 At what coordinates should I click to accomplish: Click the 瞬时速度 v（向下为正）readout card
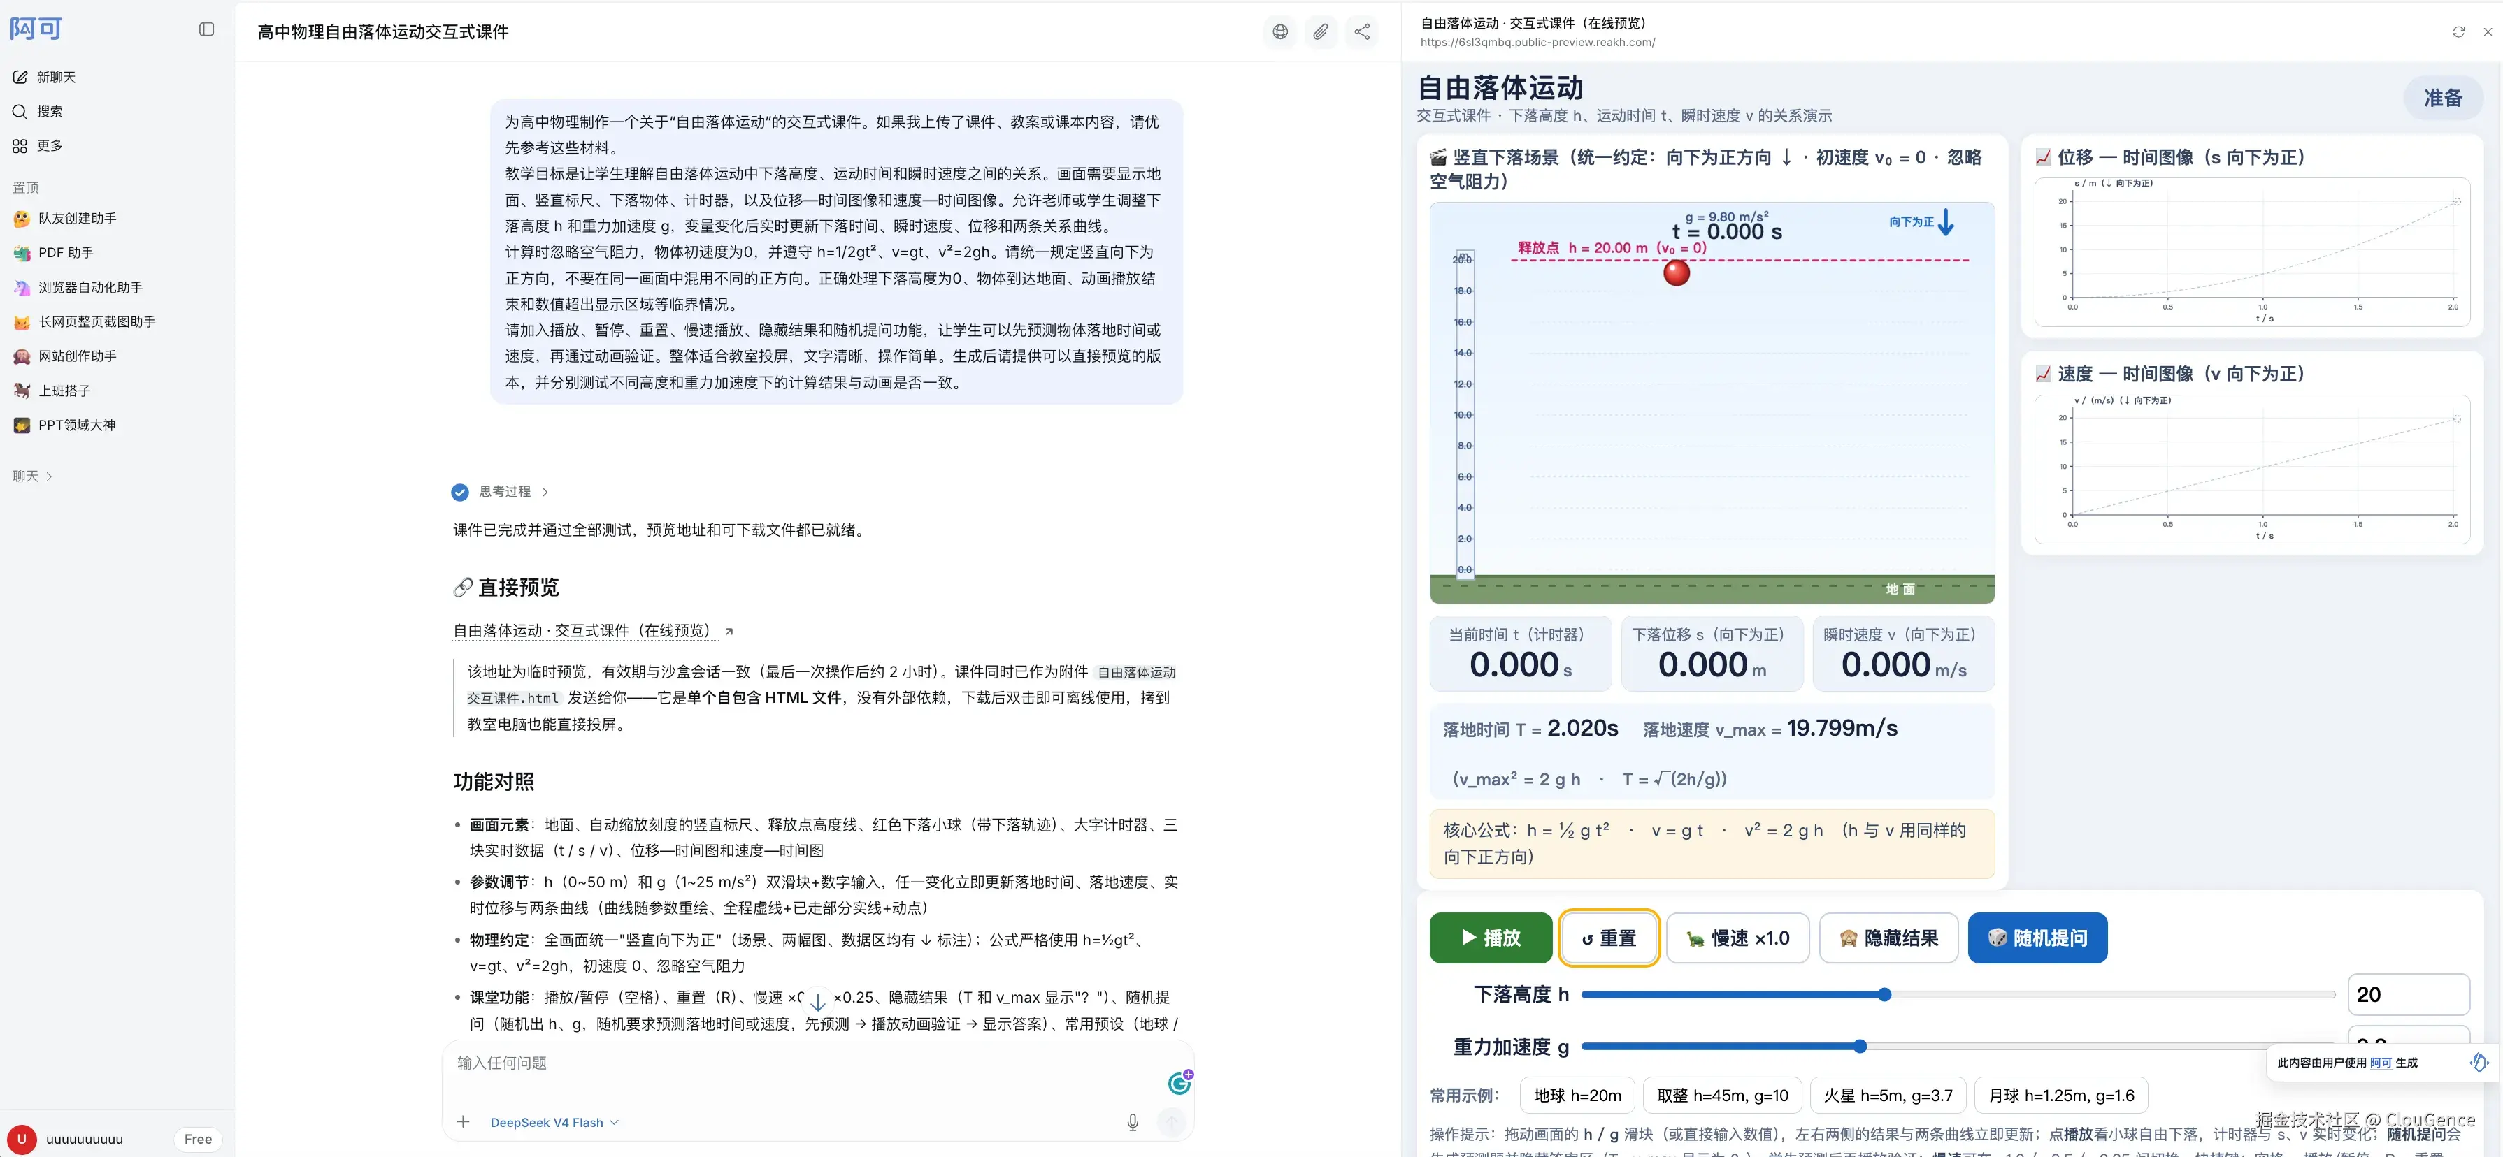[1904, 653]
